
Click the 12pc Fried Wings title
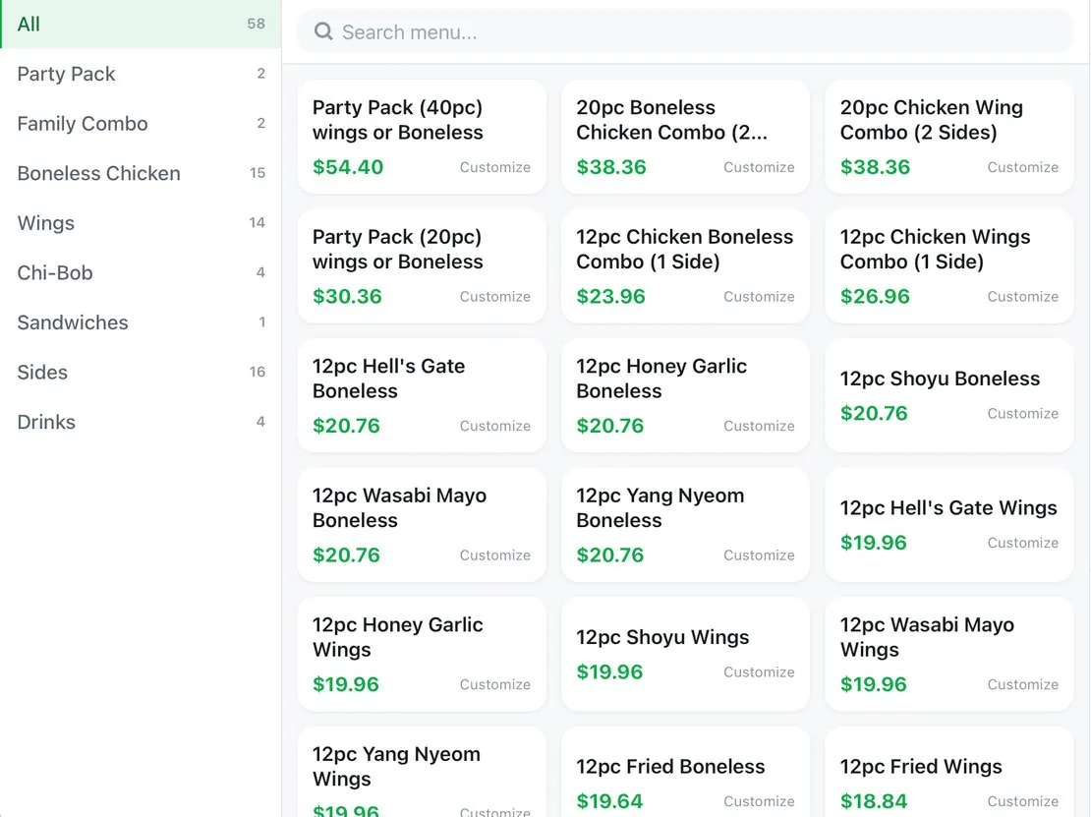tap(921, 767)
